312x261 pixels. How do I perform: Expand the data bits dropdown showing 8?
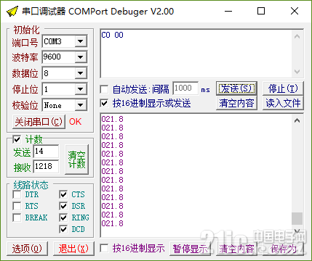point(81,73)
